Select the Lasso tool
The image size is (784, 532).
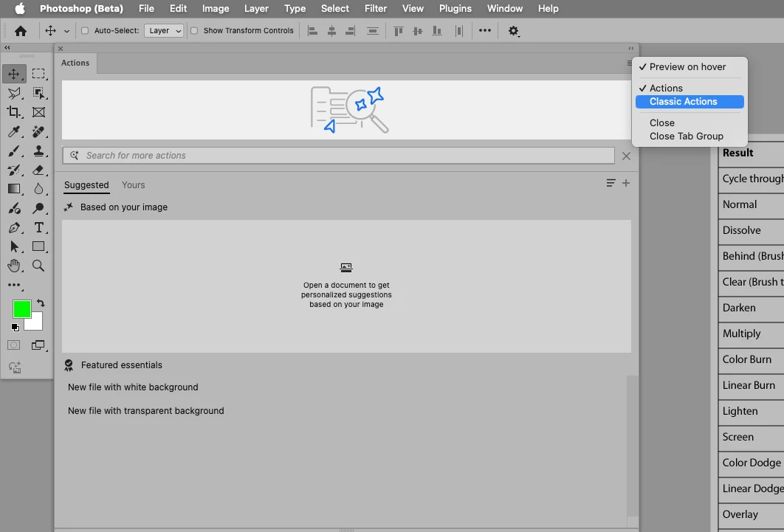(14, 93)
